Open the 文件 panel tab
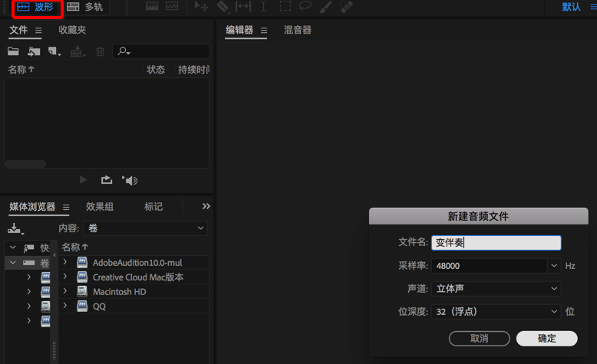 (x=18, y=30)
